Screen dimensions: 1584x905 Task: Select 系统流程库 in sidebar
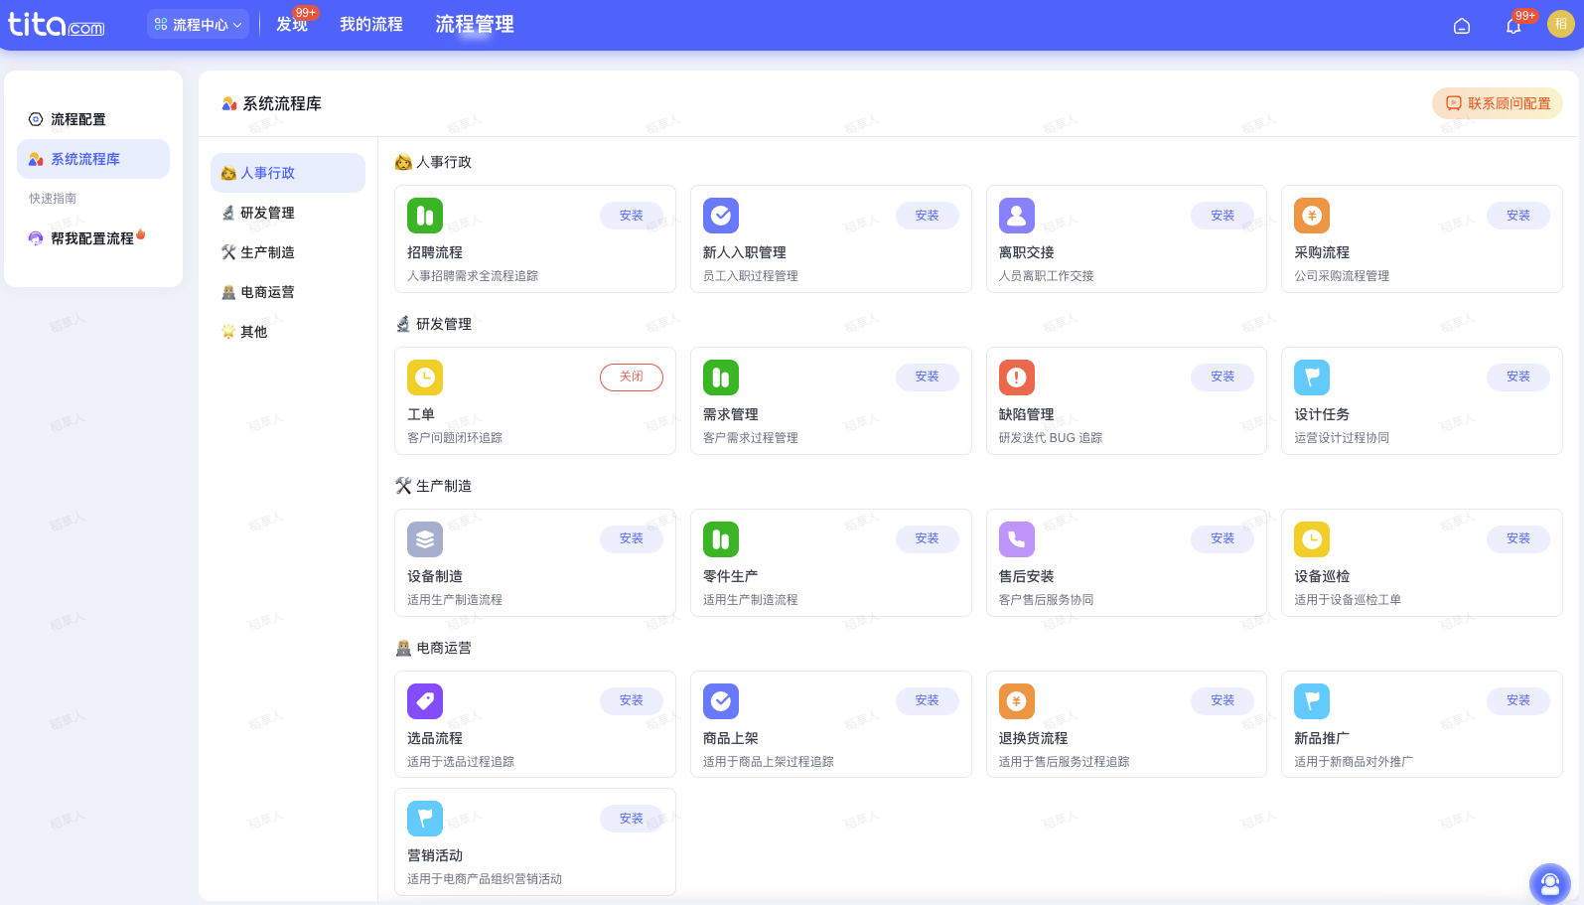(x=93, y=159)
